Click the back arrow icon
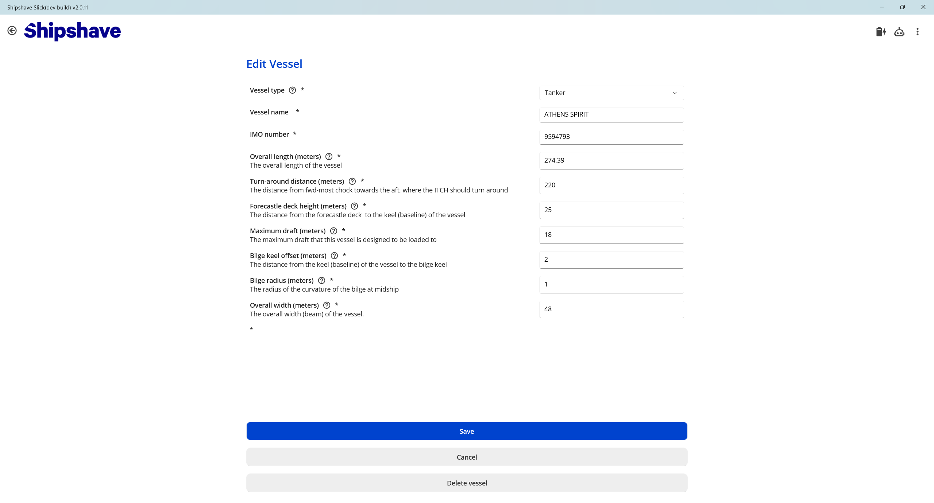 tap(12, 31)
